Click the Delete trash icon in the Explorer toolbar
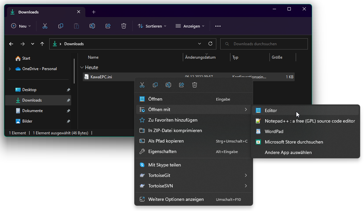 pyautogui.click(x=124, y=26)
